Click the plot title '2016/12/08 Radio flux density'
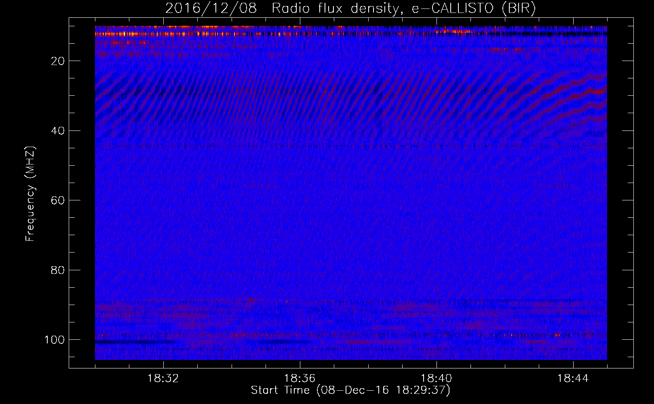Image resolution: width=654 pixels, height=404 pixels. pos(350,8)
